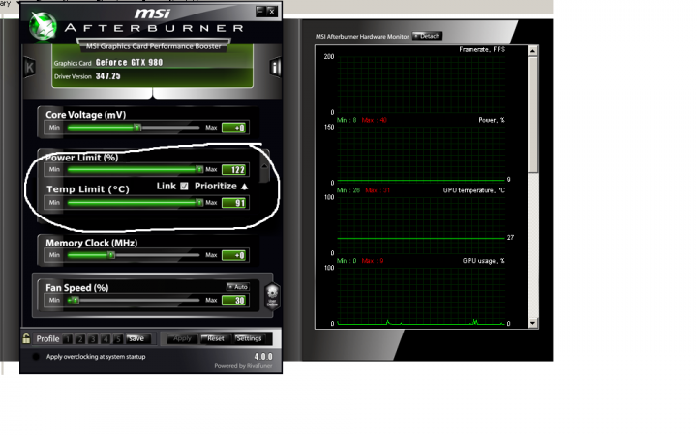This screenshot has width=697, height=435.
Task: Launch Kombustor with the K button
Action: pyautogui.click(x=29, y=68)
